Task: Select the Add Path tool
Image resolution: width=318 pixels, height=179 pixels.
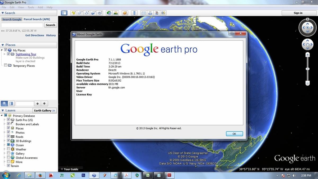Action: (x=87, y=13)
